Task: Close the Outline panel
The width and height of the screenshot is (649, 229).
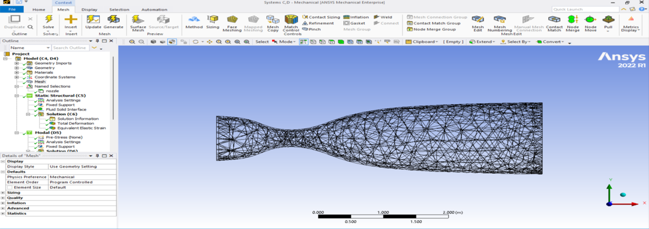Action: 111,41
